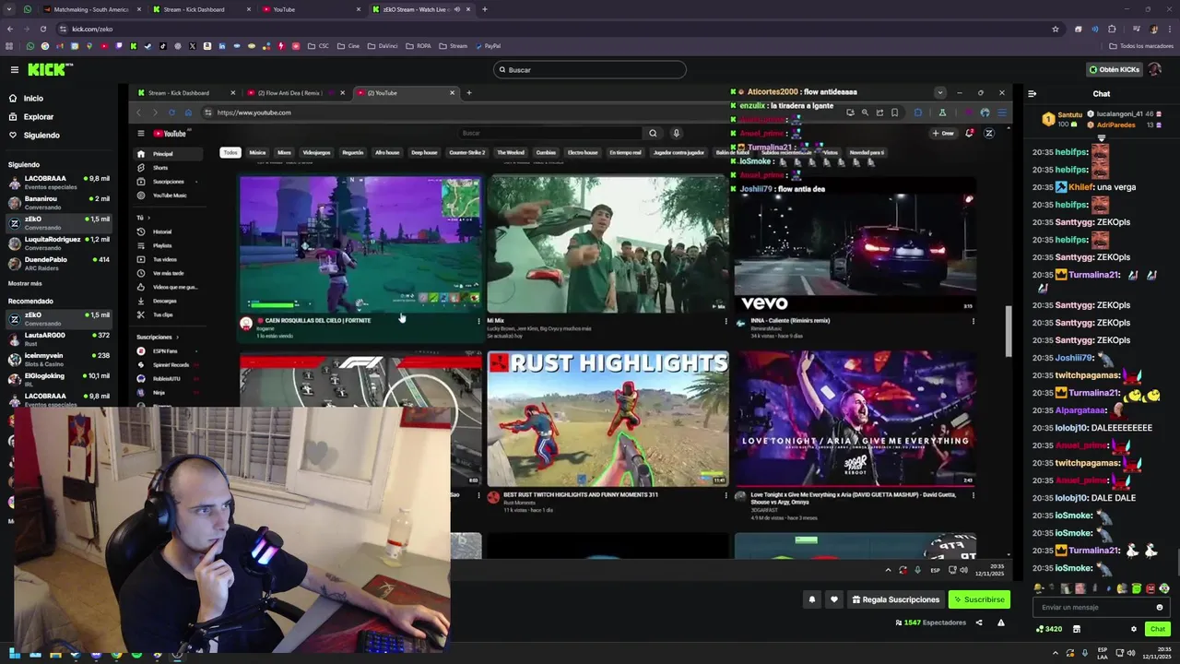The width and height of the screenshot is (1180, 664).
Task: Open the Twitch bookmark icon
Action: (x=119, y=46)
